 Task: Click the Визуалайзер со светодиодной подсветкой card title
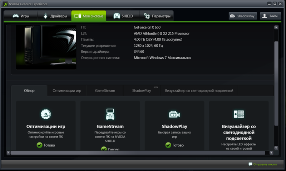[x=239, y=132]
